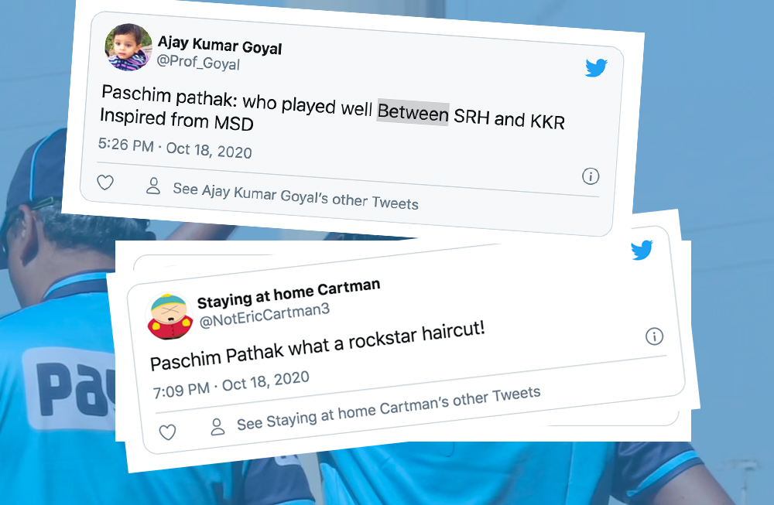Open the 7:09 PM Oct 18 timestamp
Image resolution: width=774 pixels, height=505 pixels.
[231, 384]
